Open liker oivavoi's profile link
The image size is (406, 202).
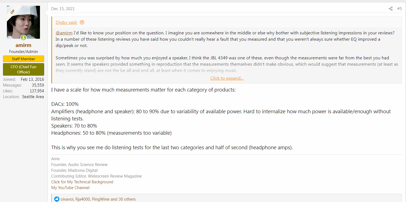(67, 199)
